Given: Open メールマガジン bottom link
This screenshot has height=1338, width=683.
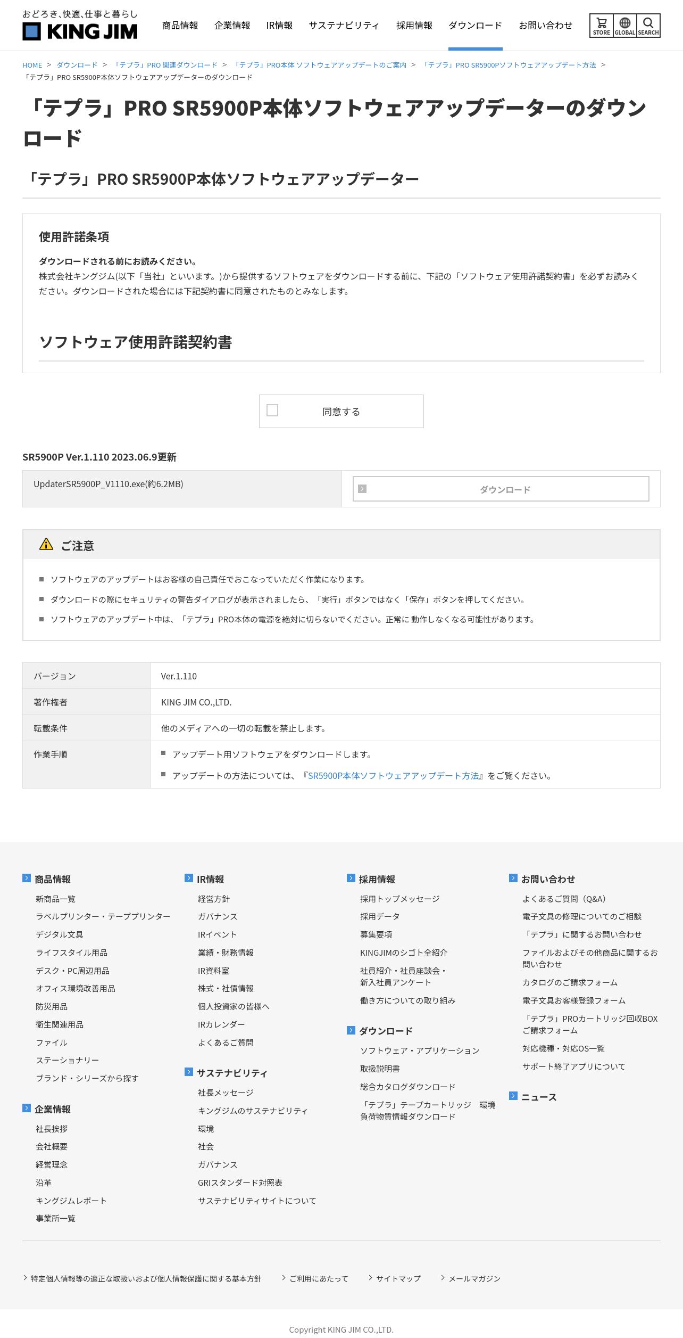Looking at the screenshot, I should click(474, 1278).
